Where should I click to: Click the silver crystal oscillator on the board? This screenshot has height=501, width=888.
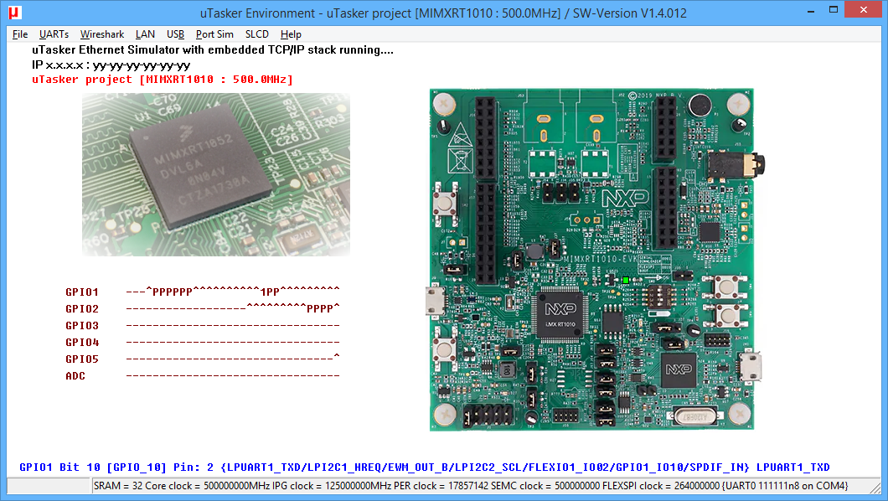point(695,416)
